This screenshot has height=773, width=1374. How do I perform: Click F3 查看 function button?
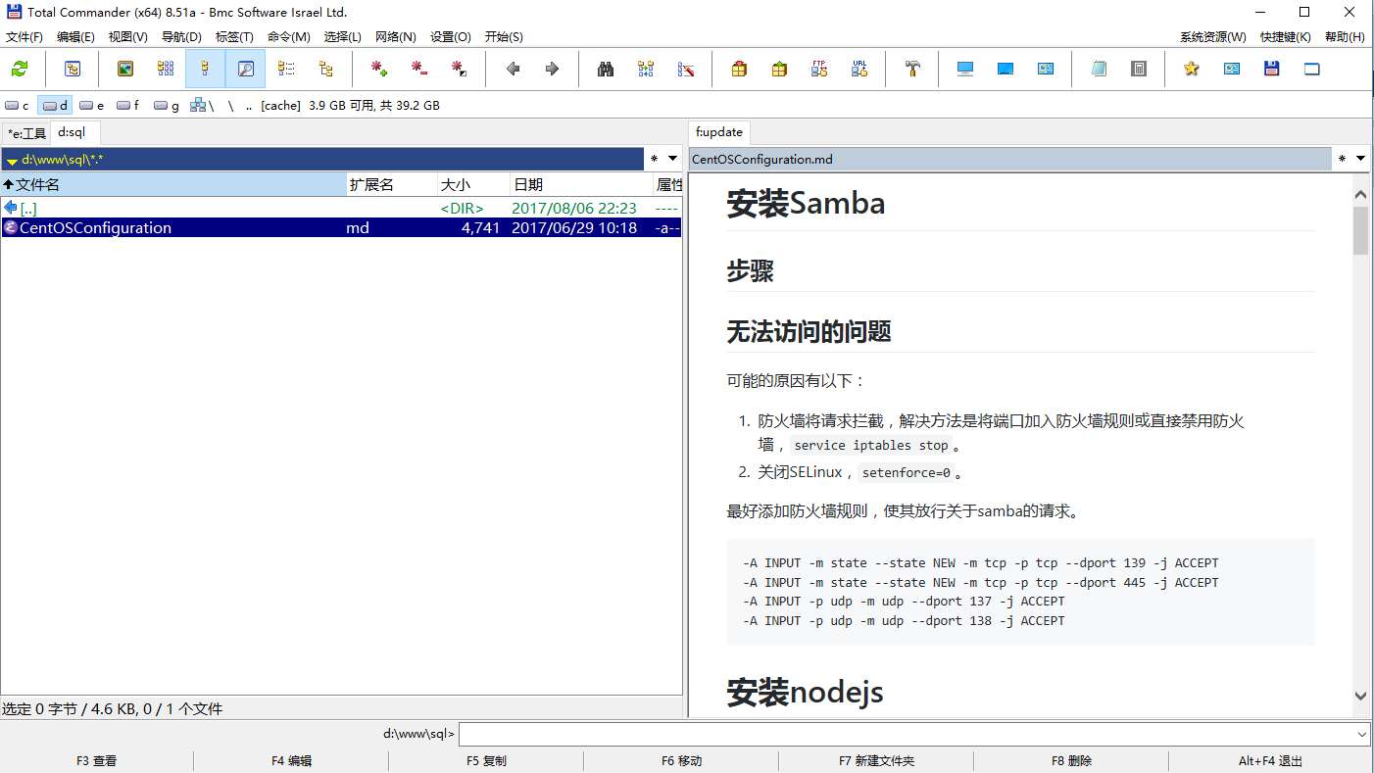(x=96, y=761)
